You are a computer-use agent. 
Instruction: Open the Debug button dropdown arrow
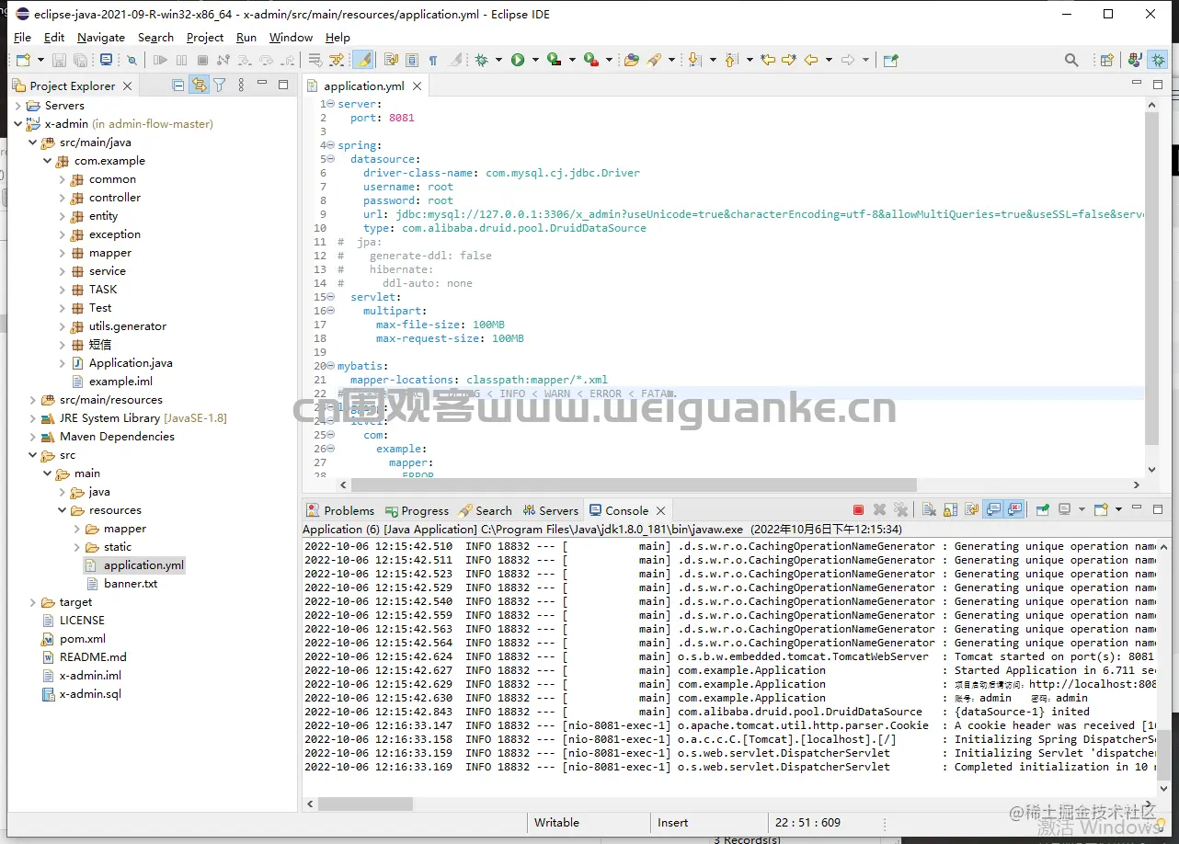498,60
